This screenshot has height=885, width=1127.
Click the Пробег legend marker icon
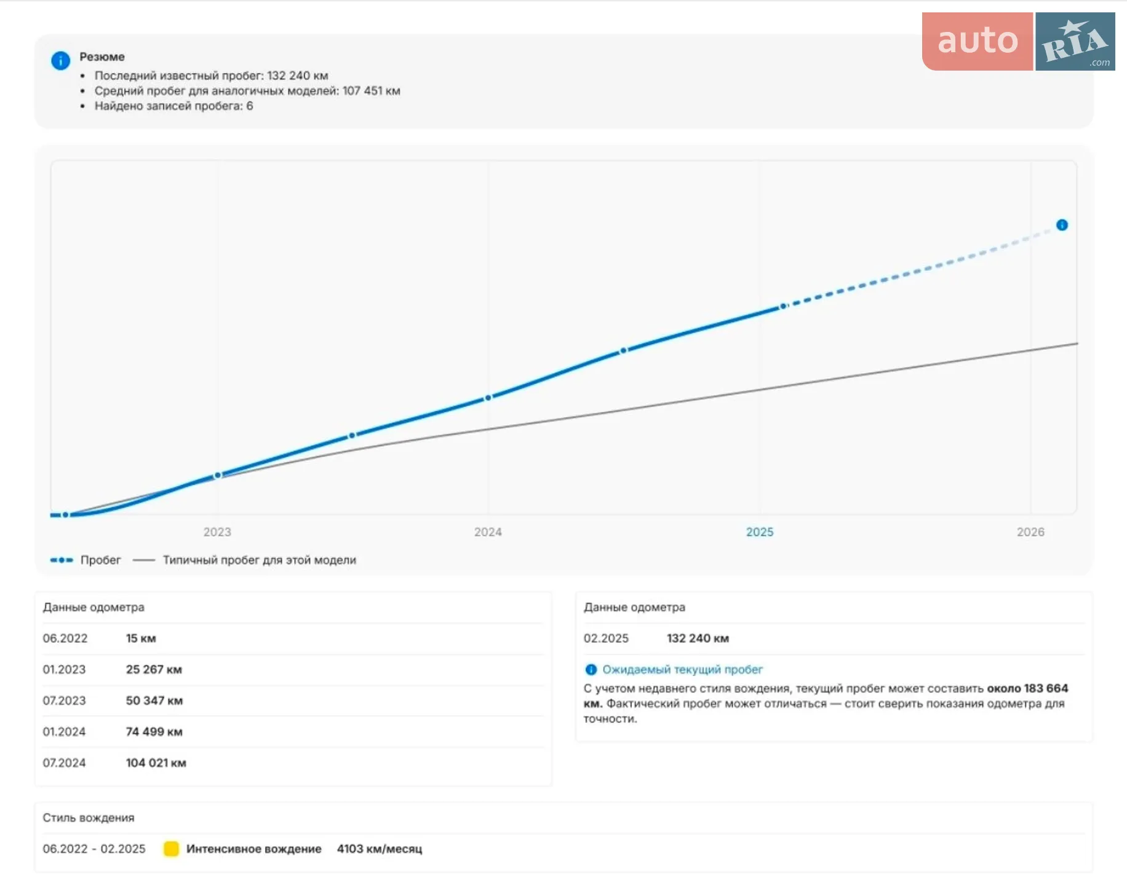click(62, 560)
